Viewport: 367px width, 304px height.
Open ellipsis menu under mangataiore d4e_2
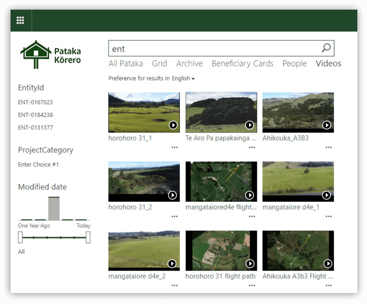coord(175,285)
